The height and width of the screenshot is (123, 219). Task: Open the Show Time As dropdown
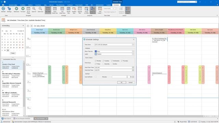coord(133,51)
